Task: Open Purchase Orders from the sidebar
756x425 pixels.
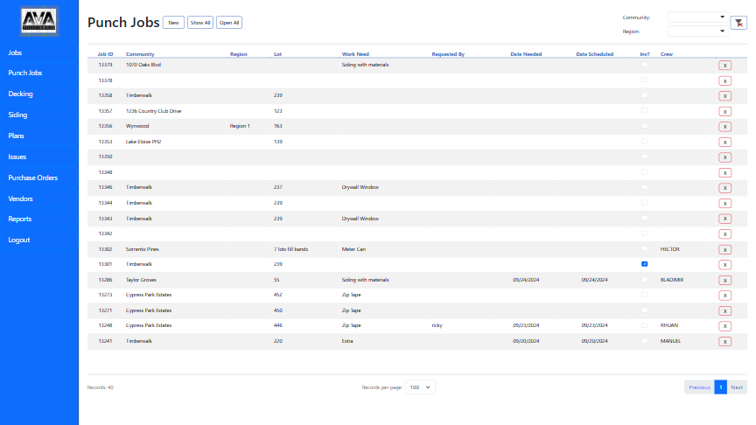Action: coord(32,178)
